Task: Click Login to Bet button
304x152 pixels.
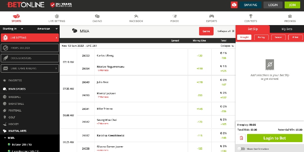Action: (x=274, y=138)
